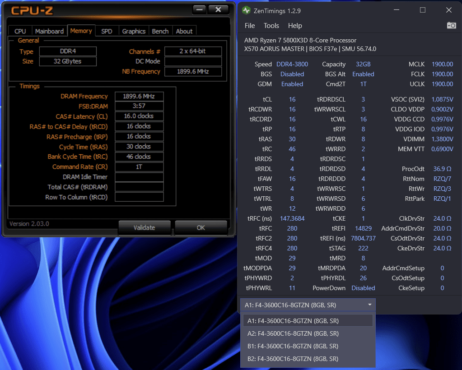Click the empty DC Mode field
This screenshot has height=370, width=462.
193,61
